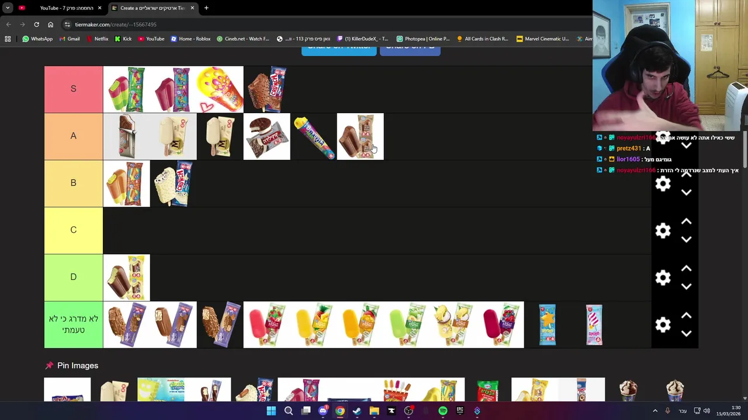
Task: Click the S tier label
Action: (74, 89)
